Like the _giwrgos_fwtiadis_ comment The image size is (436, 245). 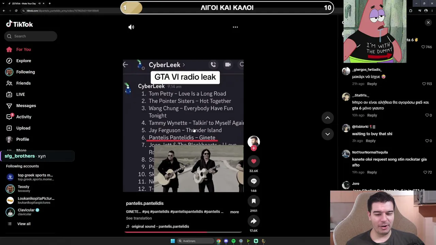click(x=424, y=84)
